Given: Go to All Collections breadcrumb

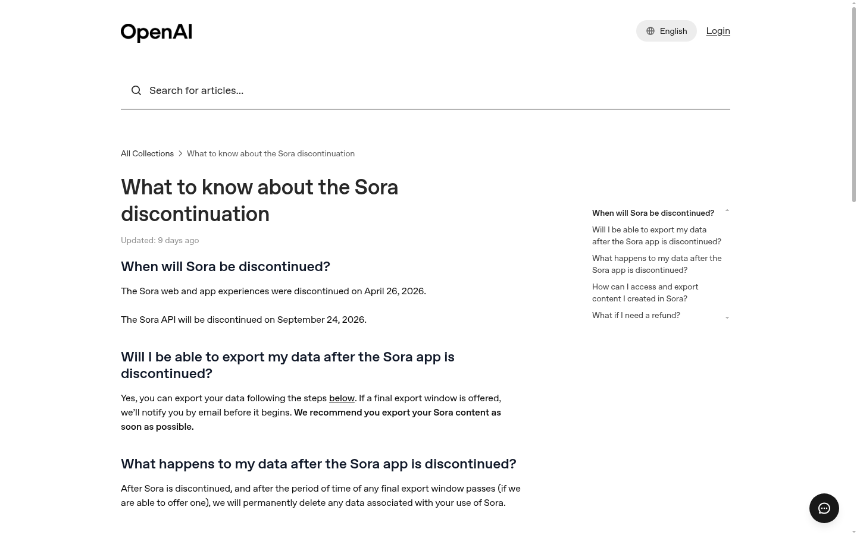Looking at the screenshot, I should 147,153.
